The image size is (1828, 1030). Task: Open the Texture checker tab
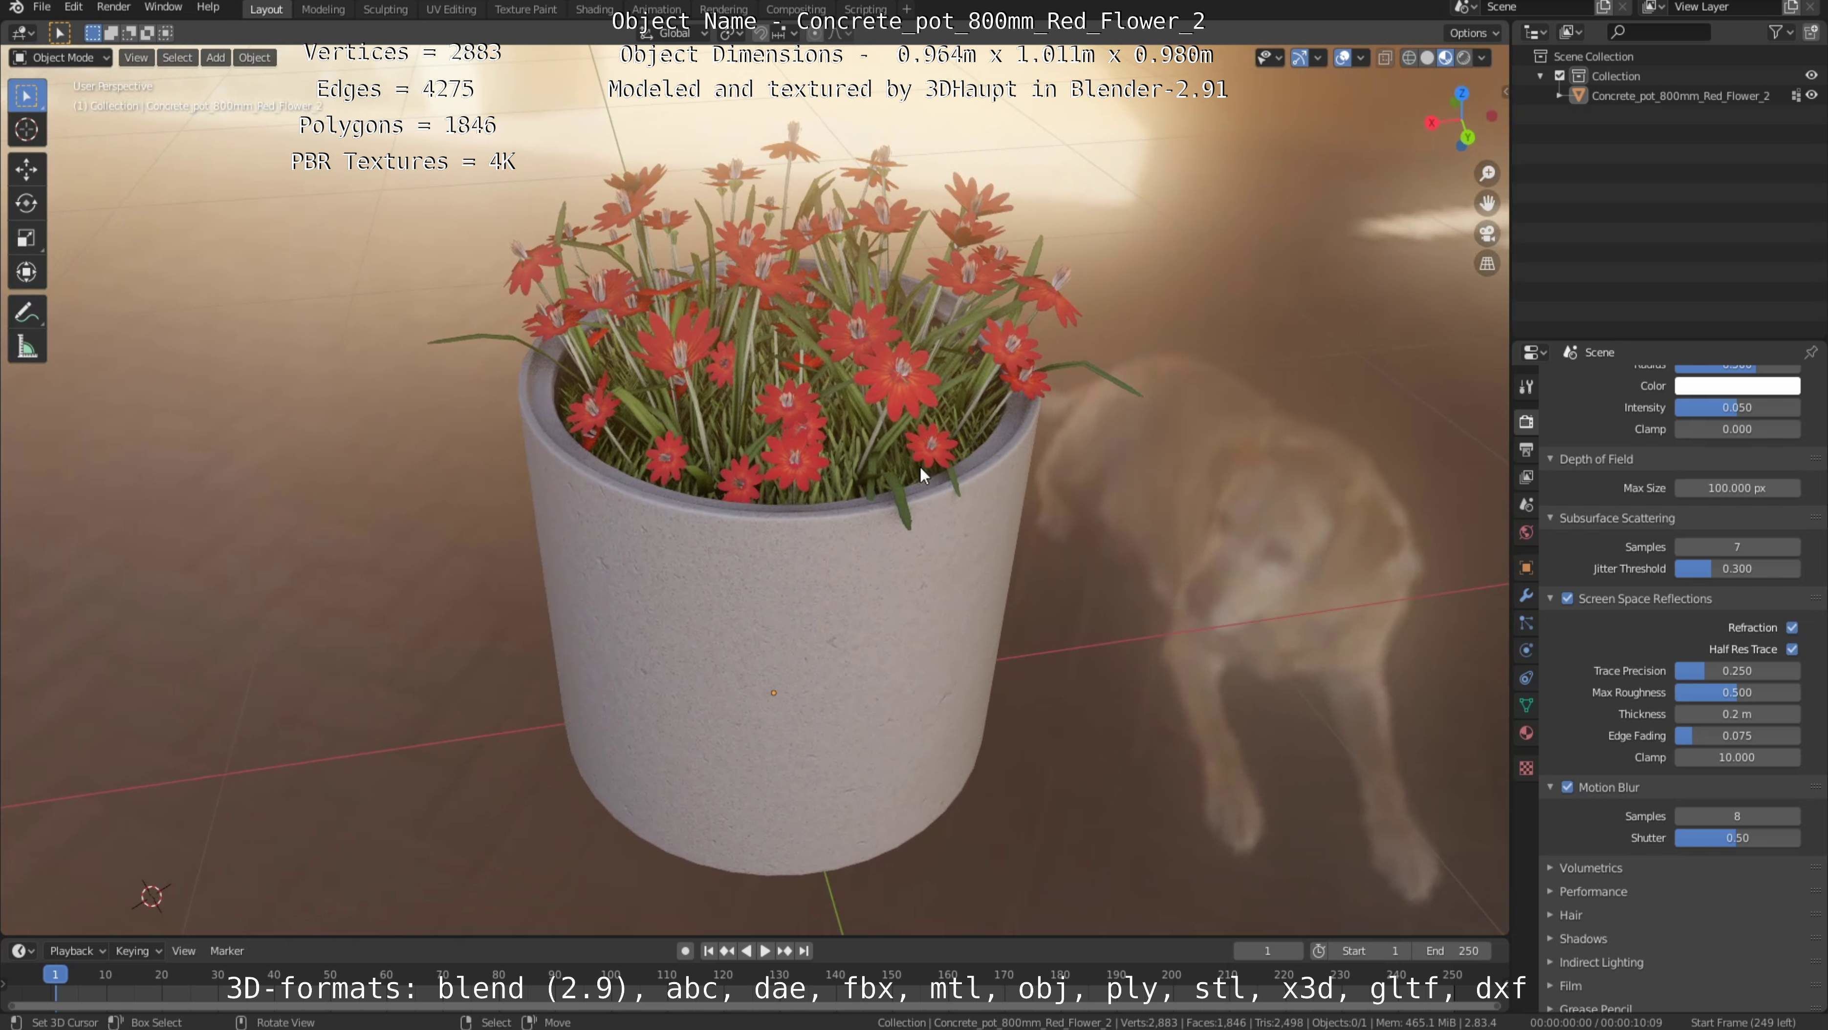[1526, 768]
